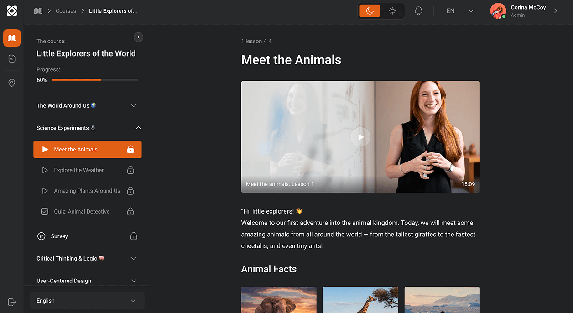The width and height of the screenshot is (573, 313).
Task: Open Quiz: Animal Detective
Action: (x=87, y=211)
